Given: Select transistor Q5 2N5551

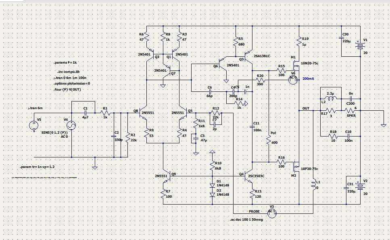Looking at the screenshot, I should tap(183, 113).
